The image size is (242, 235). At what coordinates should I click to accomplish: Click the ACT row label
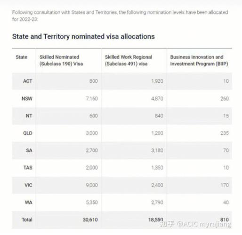[28, 81]
